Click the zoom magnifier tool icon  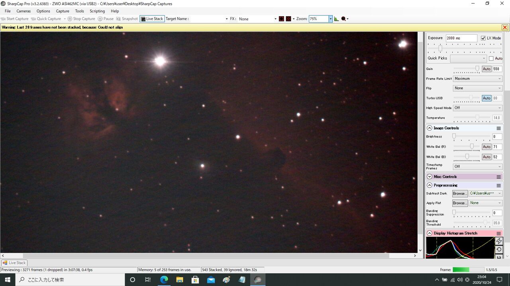pos(343,19)
